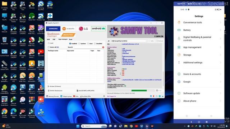The width and height of the screenshot is (230, 129).
Task: Select the LG brand logo
Action: pyautogui.click(x=83, y=29)
